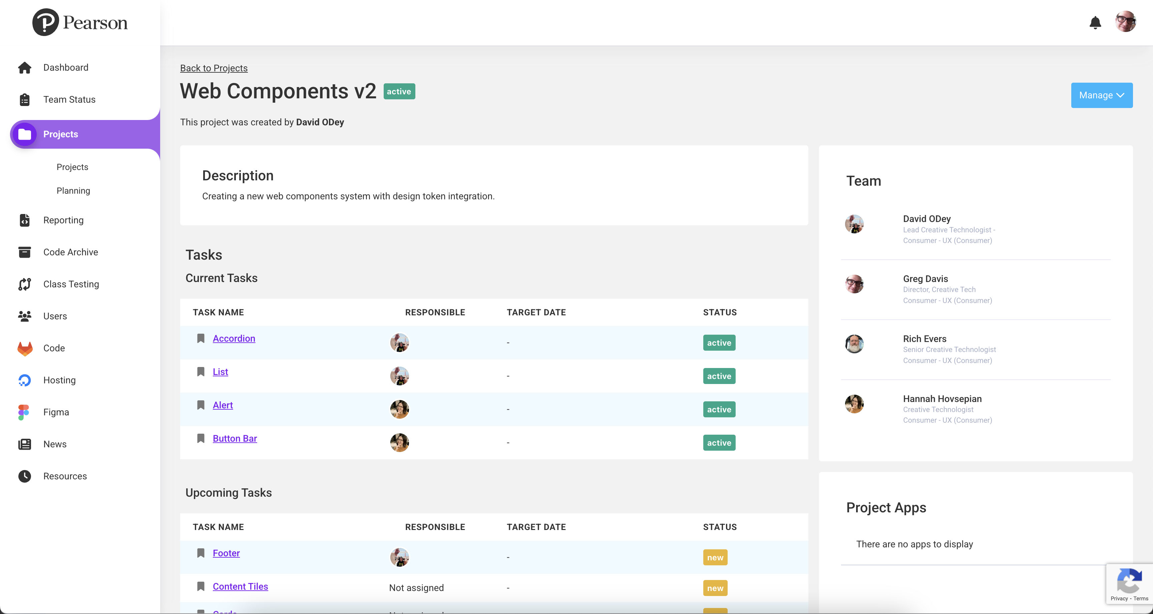The width and height of the screenshot is (1153, 614).
Task: Go back to Projects link
Action: (214, 68)
